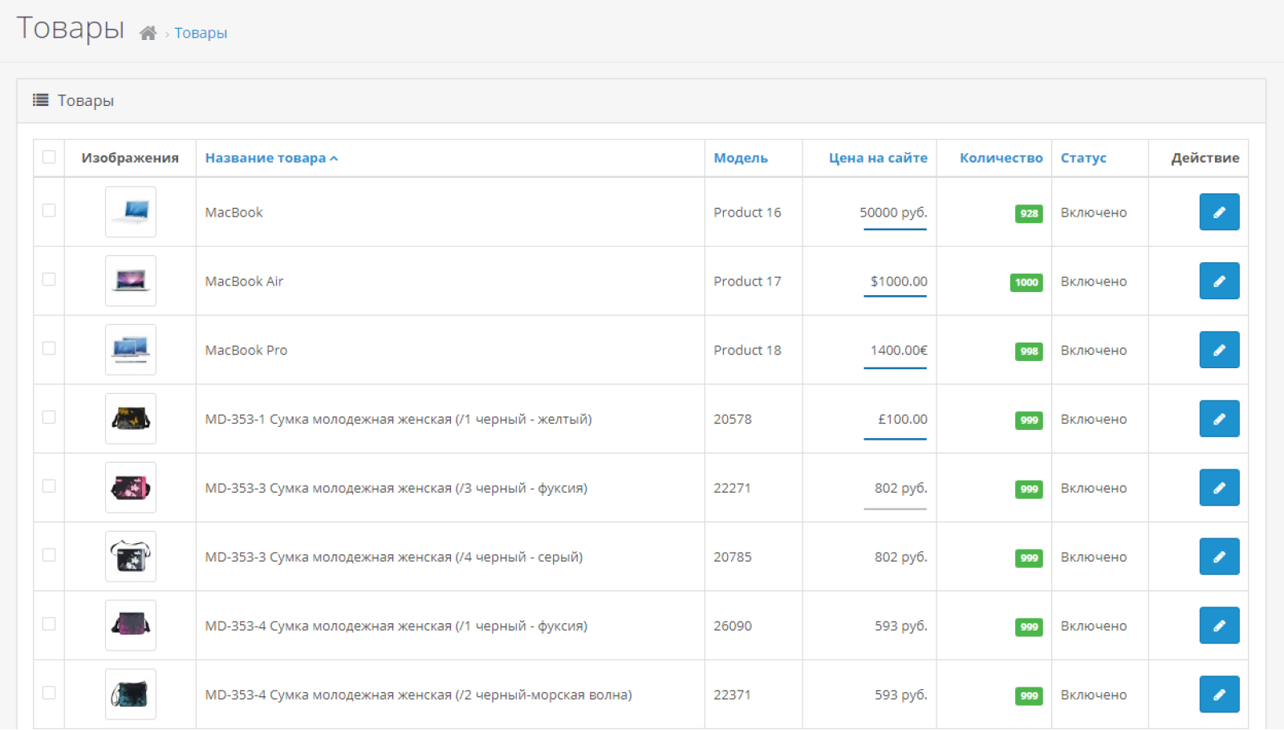This screenshot has width=1284, height=730.
Task: Click the Product 17 model cell
Action: [747, 282]
